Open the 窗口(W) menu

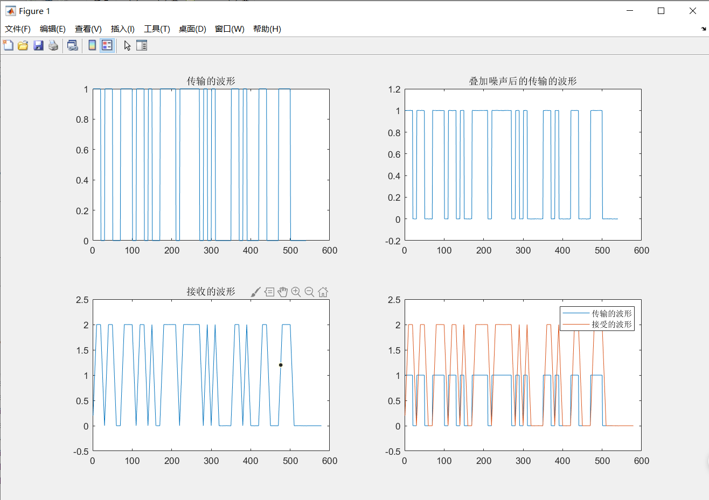(x=230, y=29)
